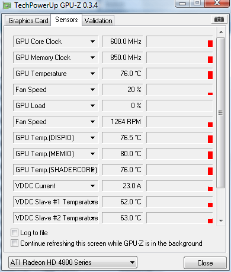Click the 1264 RPM fan speed value field

tap(122, 122)
